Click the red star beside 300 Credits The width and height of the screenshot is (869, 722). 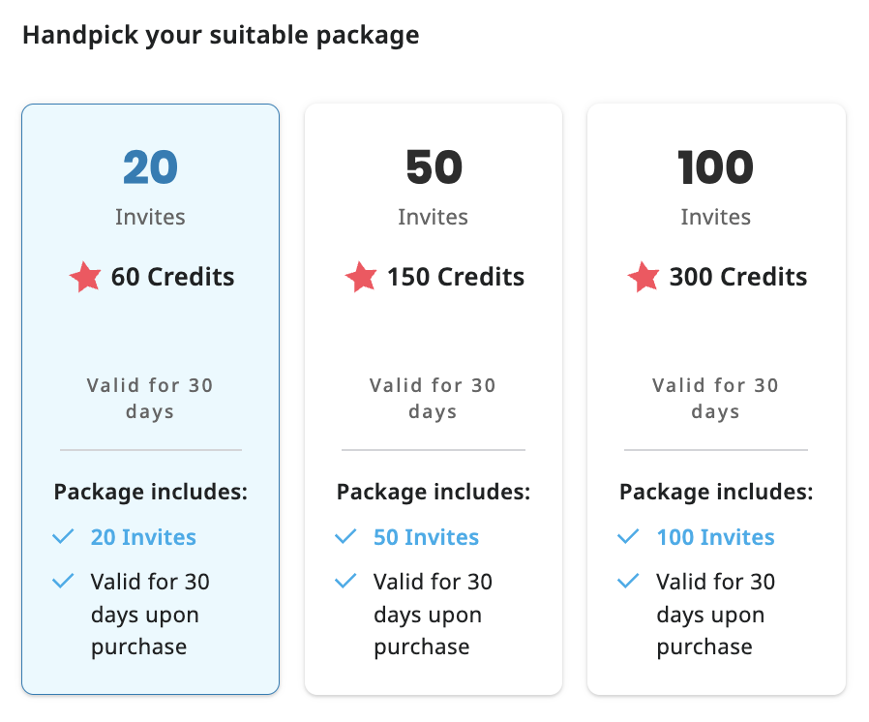click(x=644, y=278)
